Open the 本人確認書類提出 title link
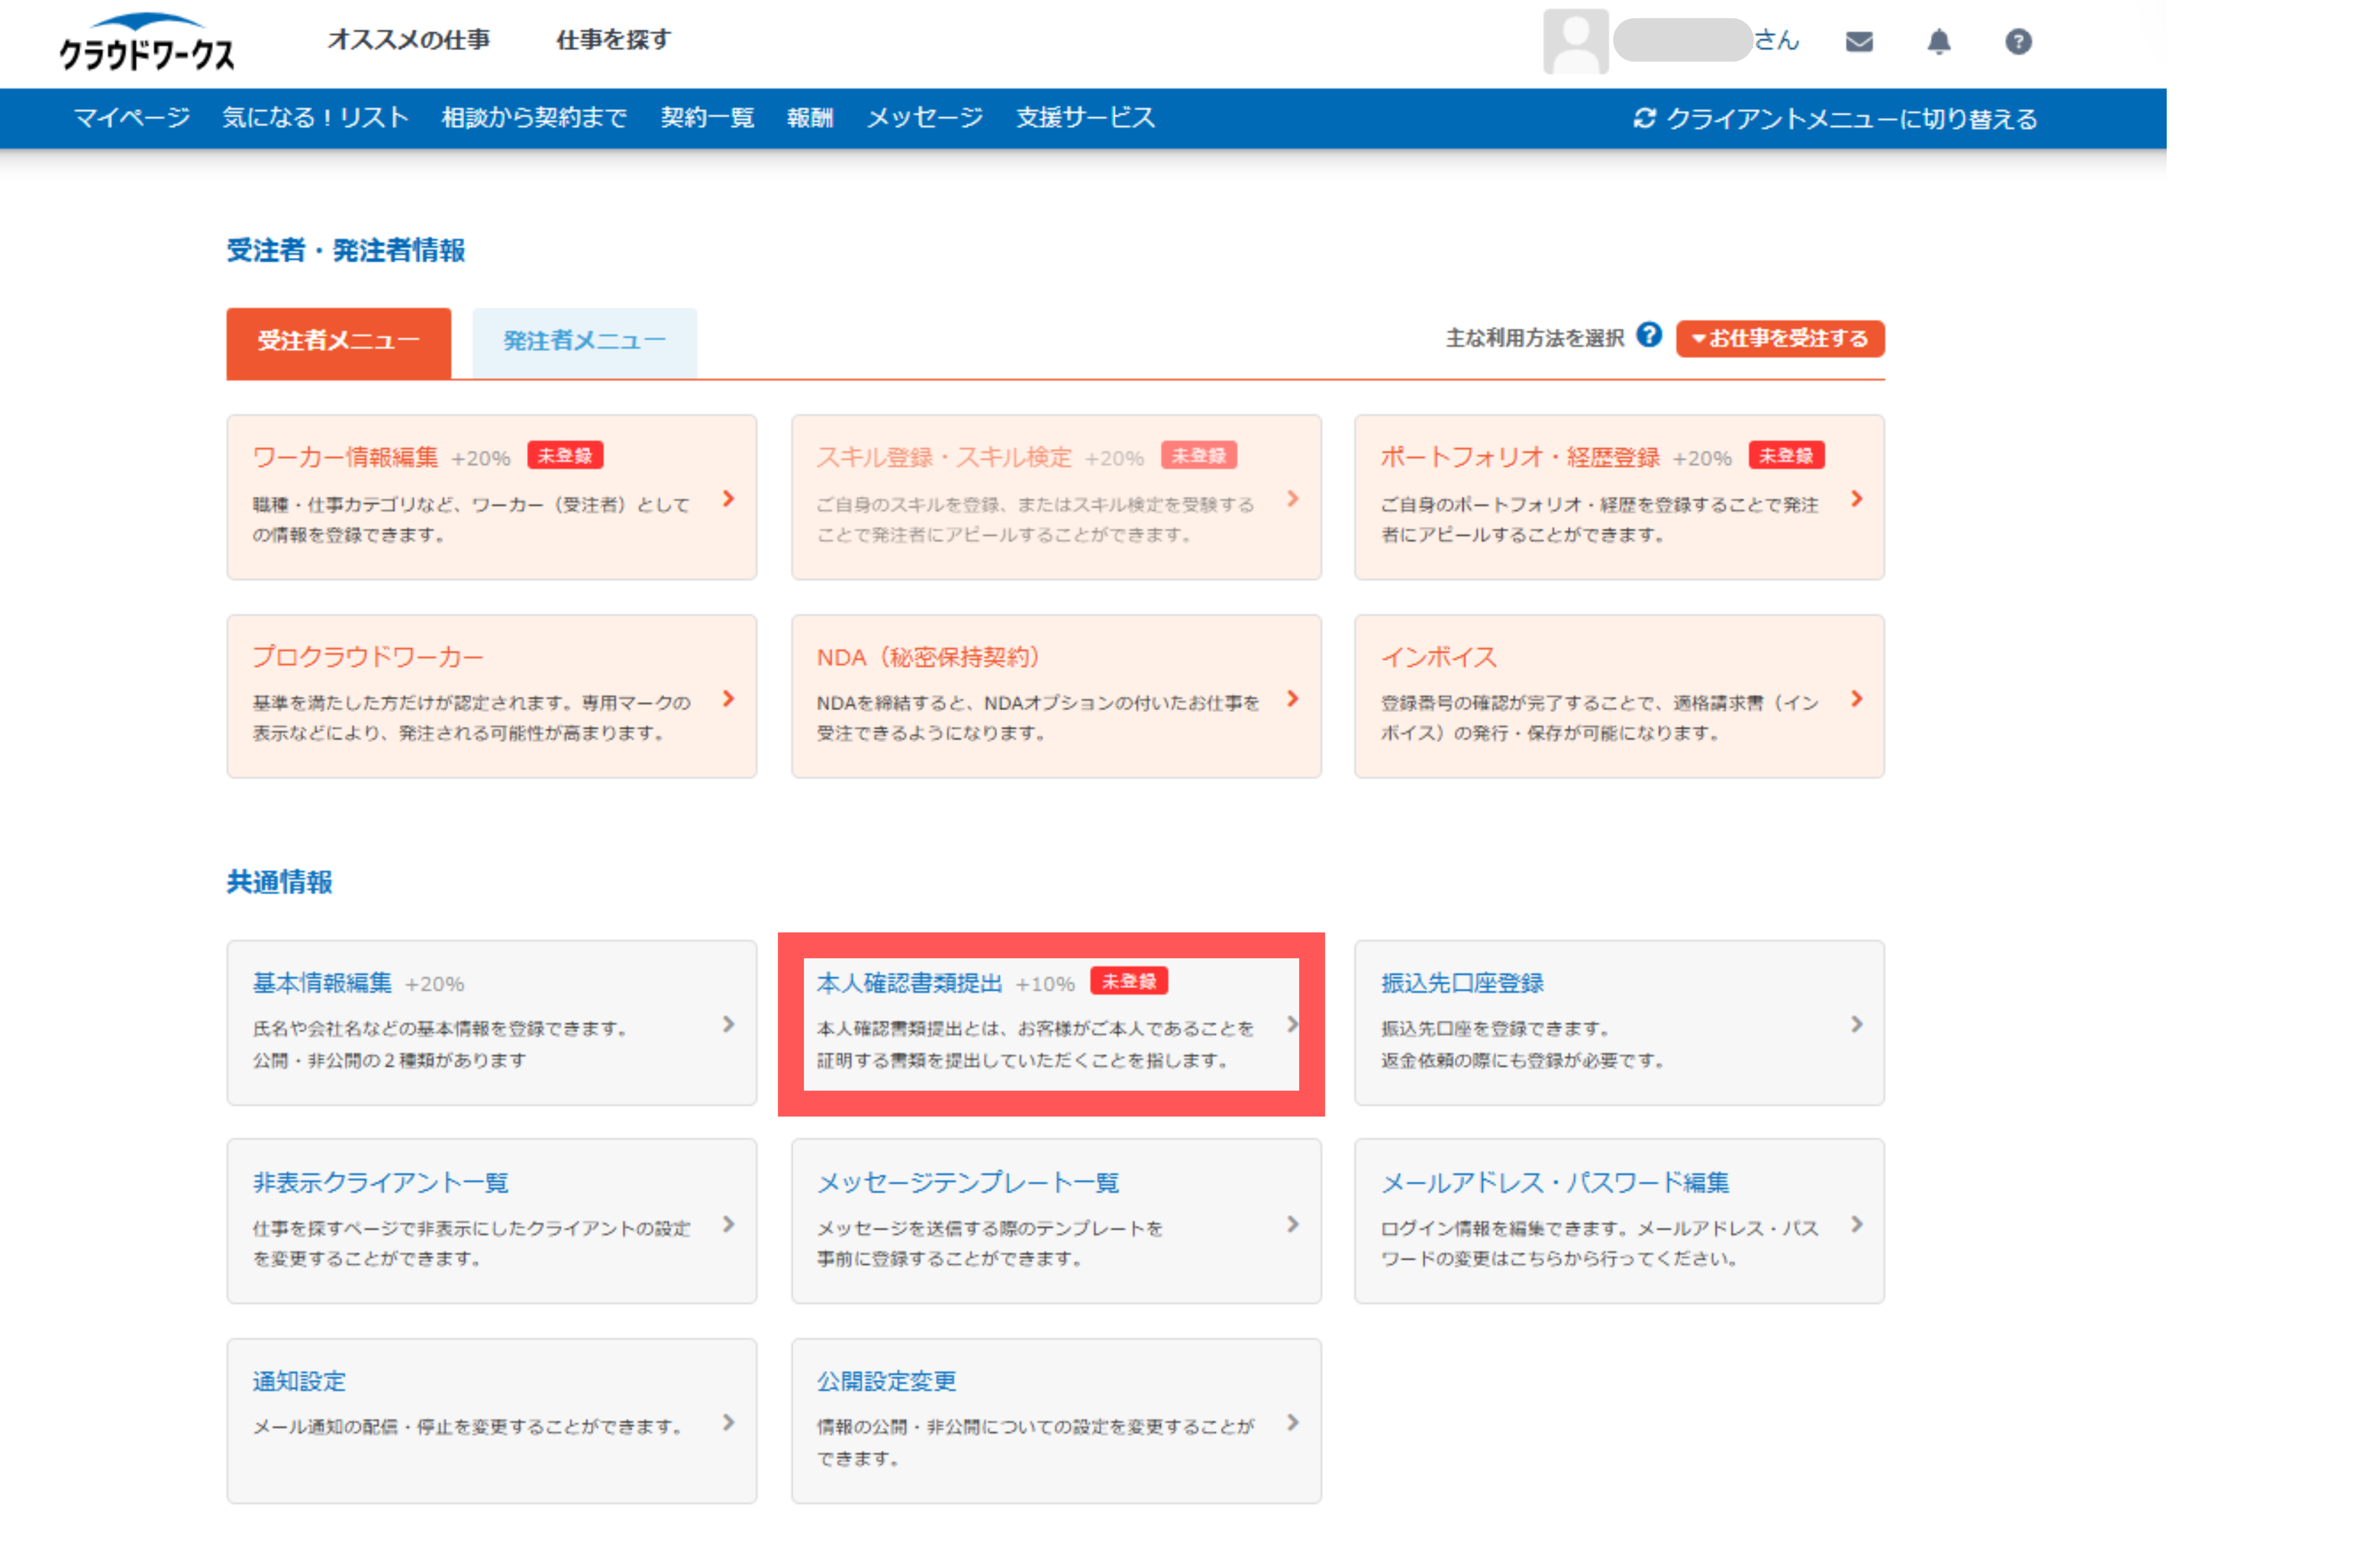2357x1568 pixels. pos(909,983)
